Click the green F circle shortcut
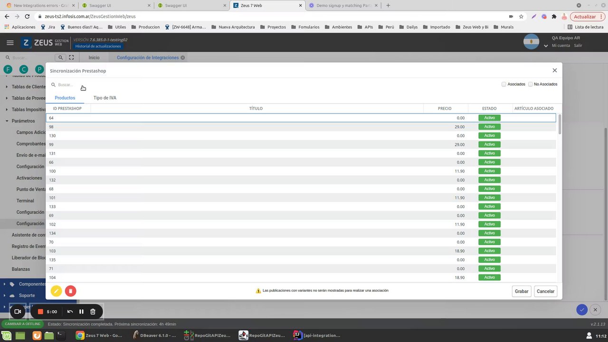The width and height of the screenshot is (608, 342). coord(8,69)
